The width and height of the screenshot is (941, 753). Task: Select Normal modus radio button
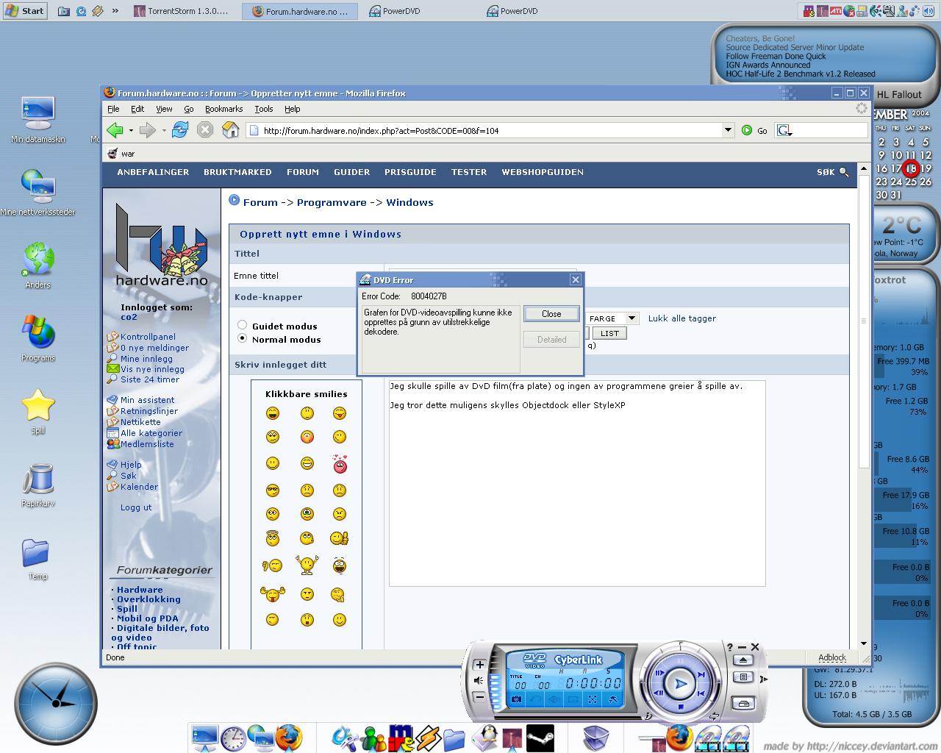(x=242, y=338)
